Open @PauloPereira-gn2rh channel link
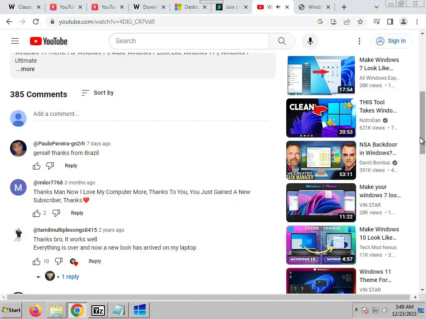 coord(59,143)
